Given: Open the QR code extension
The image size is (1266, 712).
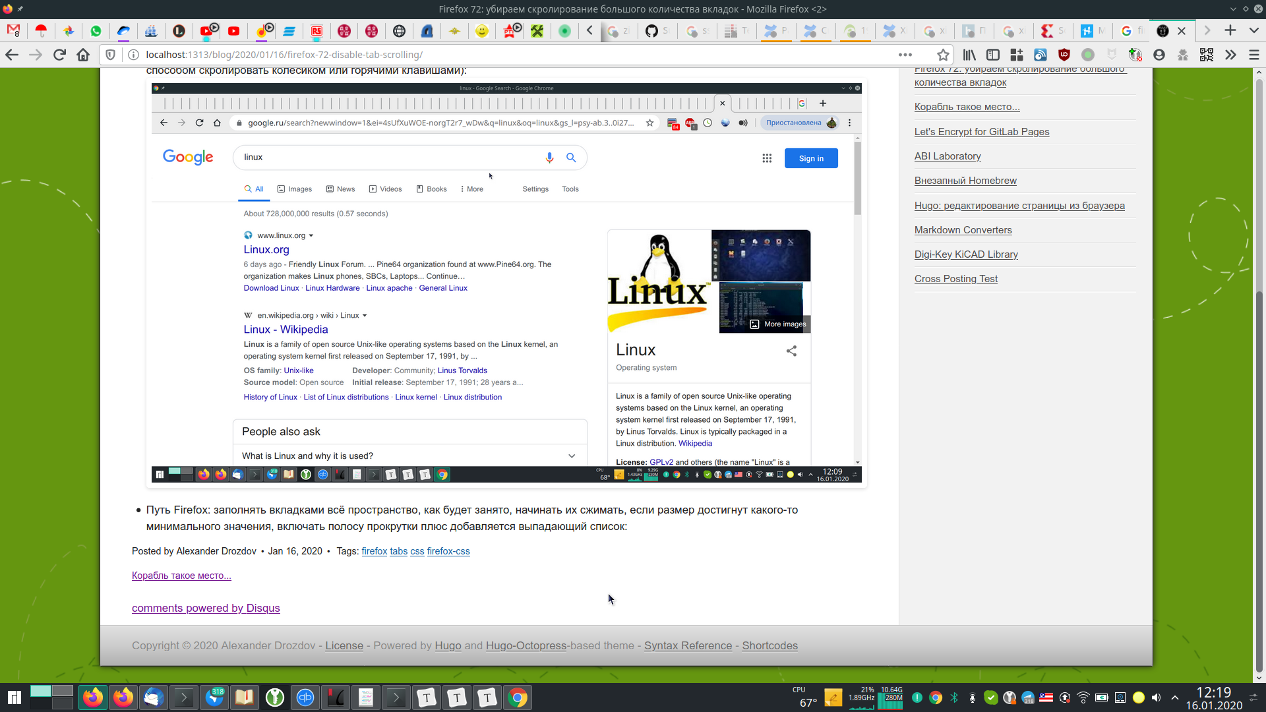Looking at the screenshot, I should [x=1207, y=55].
